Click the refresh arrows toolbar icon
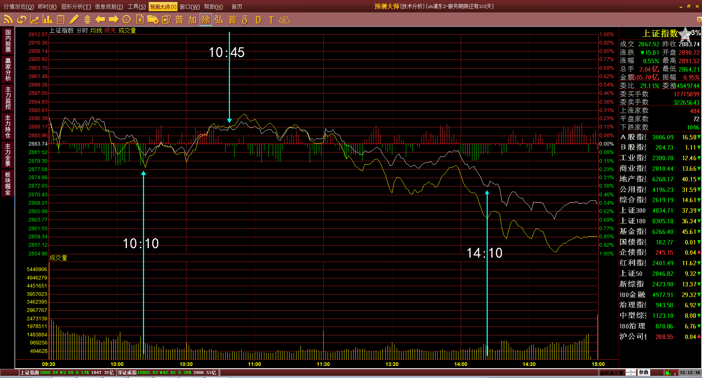702x378 pixels. pos(22,20)
